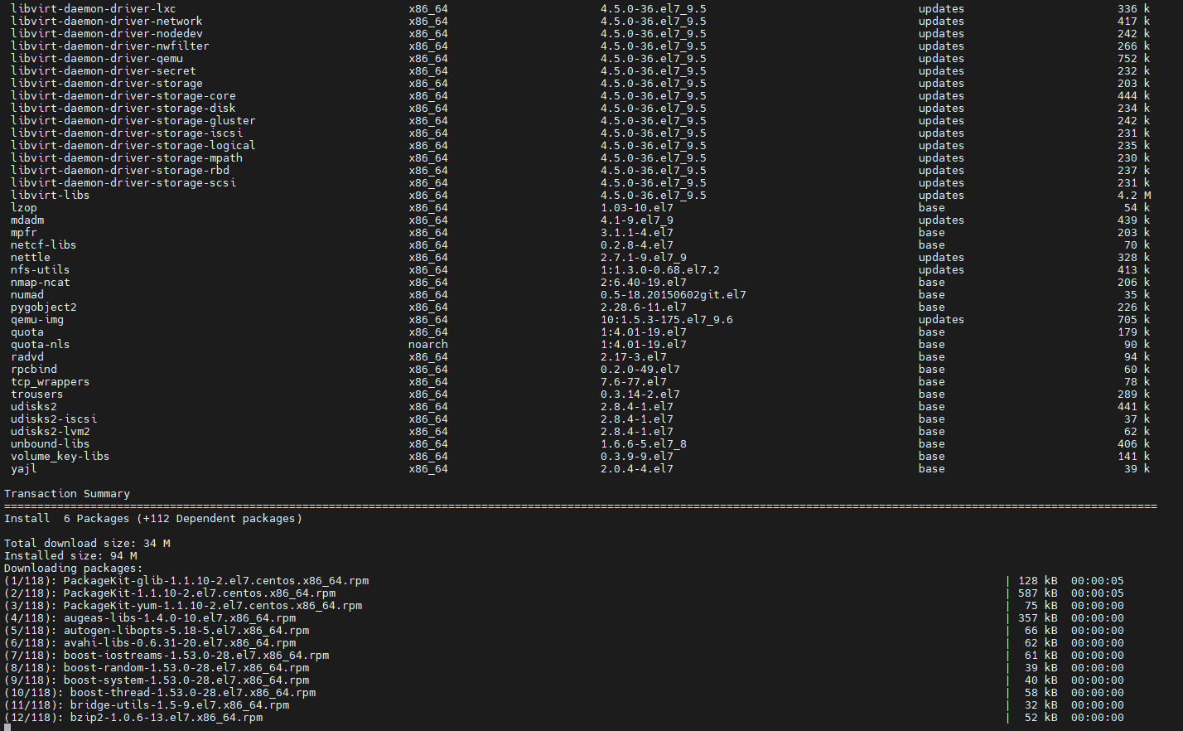Select libvirt-daemon-driver-storage-mpath name
This screenshot has width=1183, height=731.
click(x=126, y=158)
